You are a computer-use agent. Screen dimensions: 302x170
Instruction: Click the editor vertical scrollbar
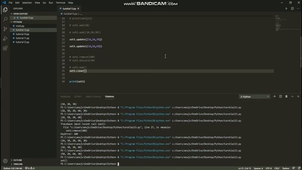pos(301,52)
